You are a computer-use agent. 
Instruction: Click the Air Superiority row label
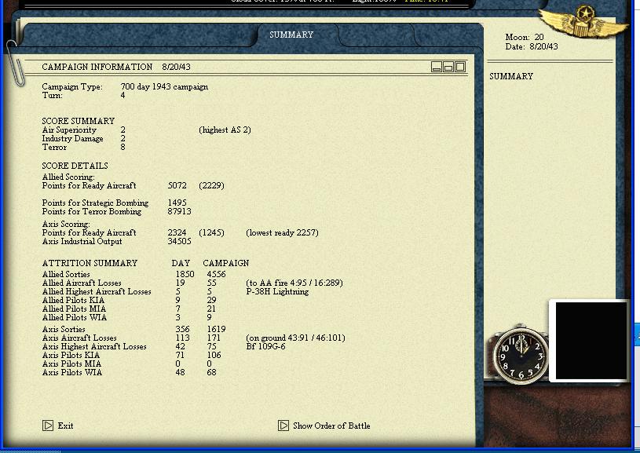[x=69, y=130]
